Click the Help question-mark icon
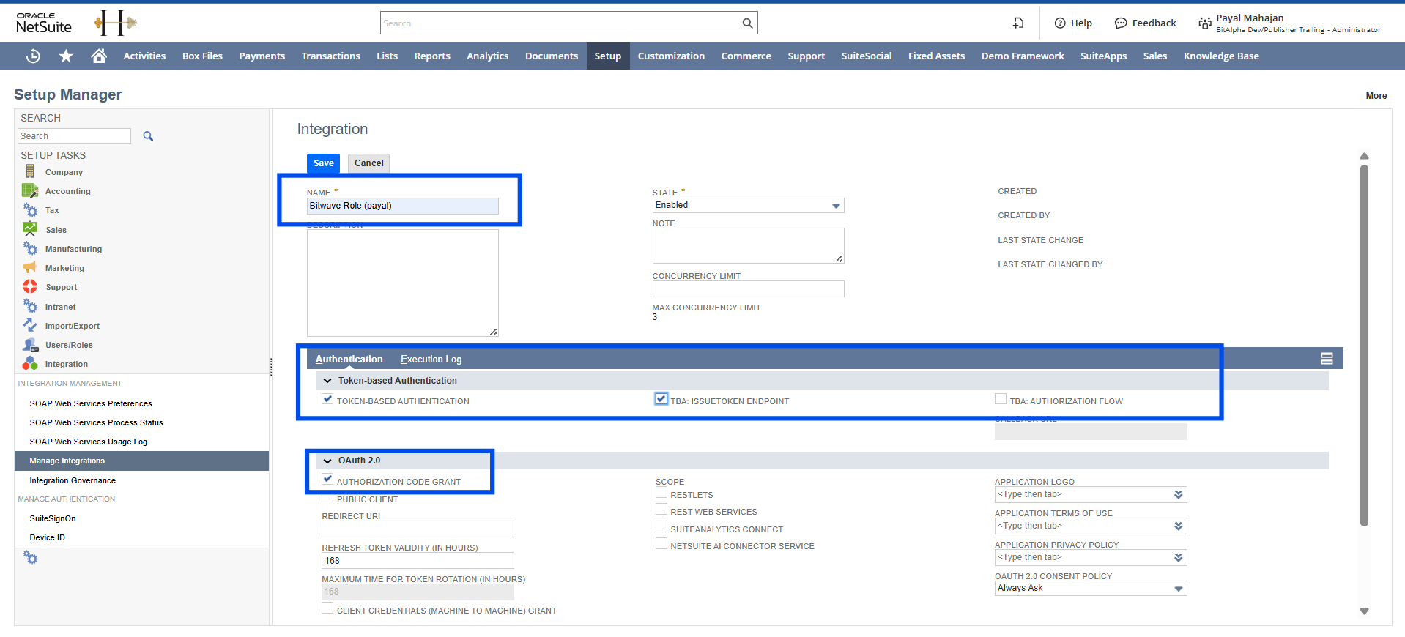The width and height of the screenshot is (1405, 637). click(1060, 23)
